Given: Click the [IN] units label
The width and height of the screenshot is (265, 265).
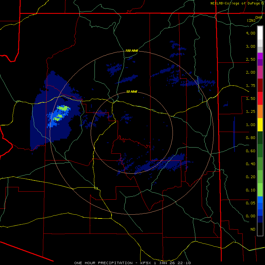Looking at the screenshot, I should (251, 20).
